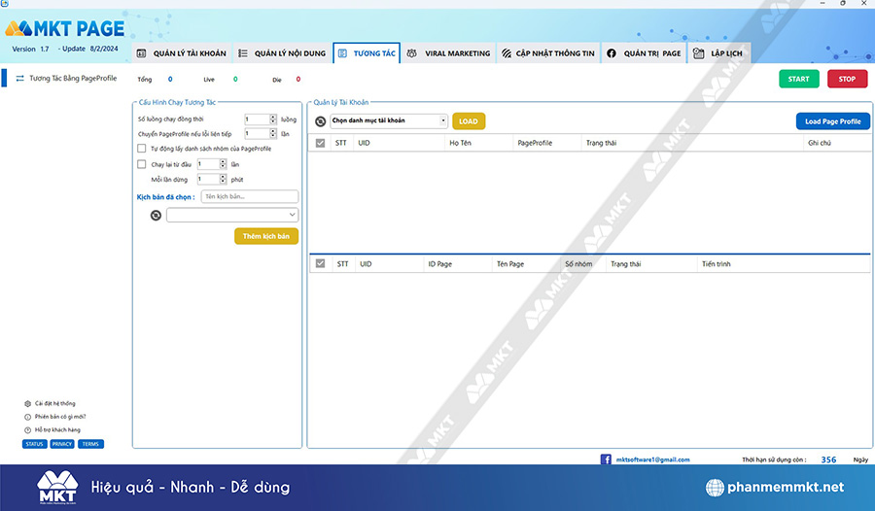Open the Chọn danh mục tài khoản dropdown
Viewport: 875px width, 511px height.
pos(389,120)
